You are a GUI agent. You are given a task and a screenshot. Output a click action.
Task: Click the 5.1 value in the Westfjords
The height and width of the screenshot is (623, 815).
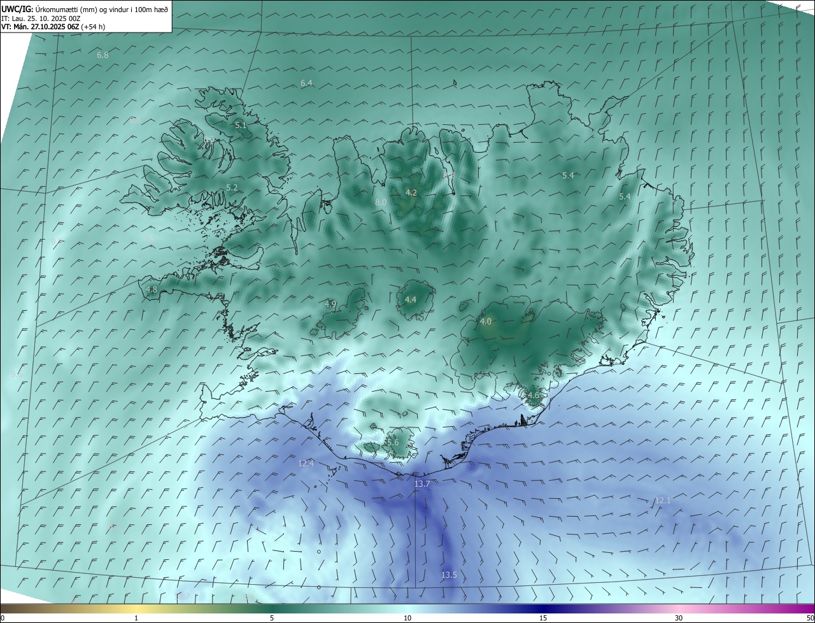[x=241, y=125]
